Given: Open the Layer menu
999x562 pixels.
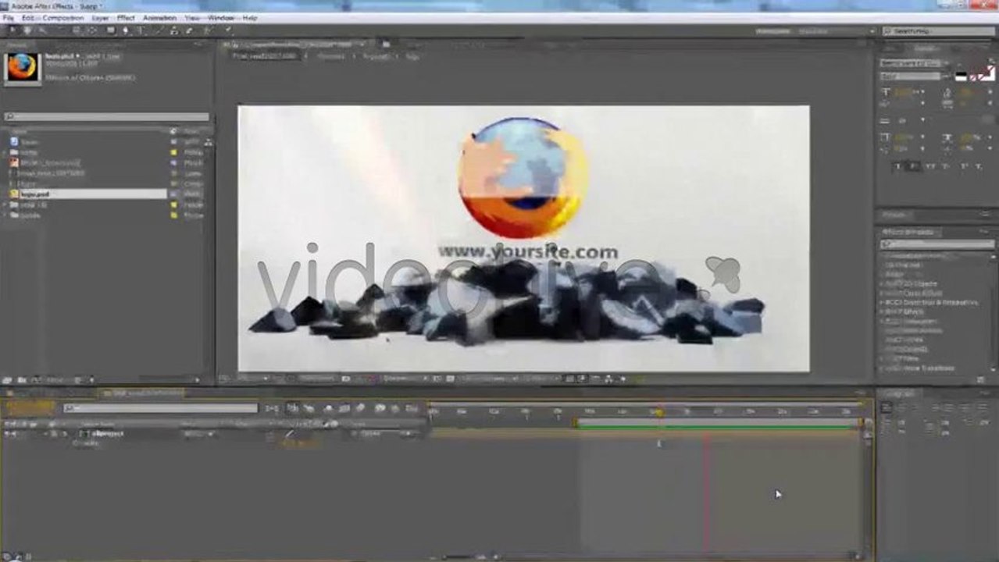Looking at the screenshot, I should [x=101, y=17].
